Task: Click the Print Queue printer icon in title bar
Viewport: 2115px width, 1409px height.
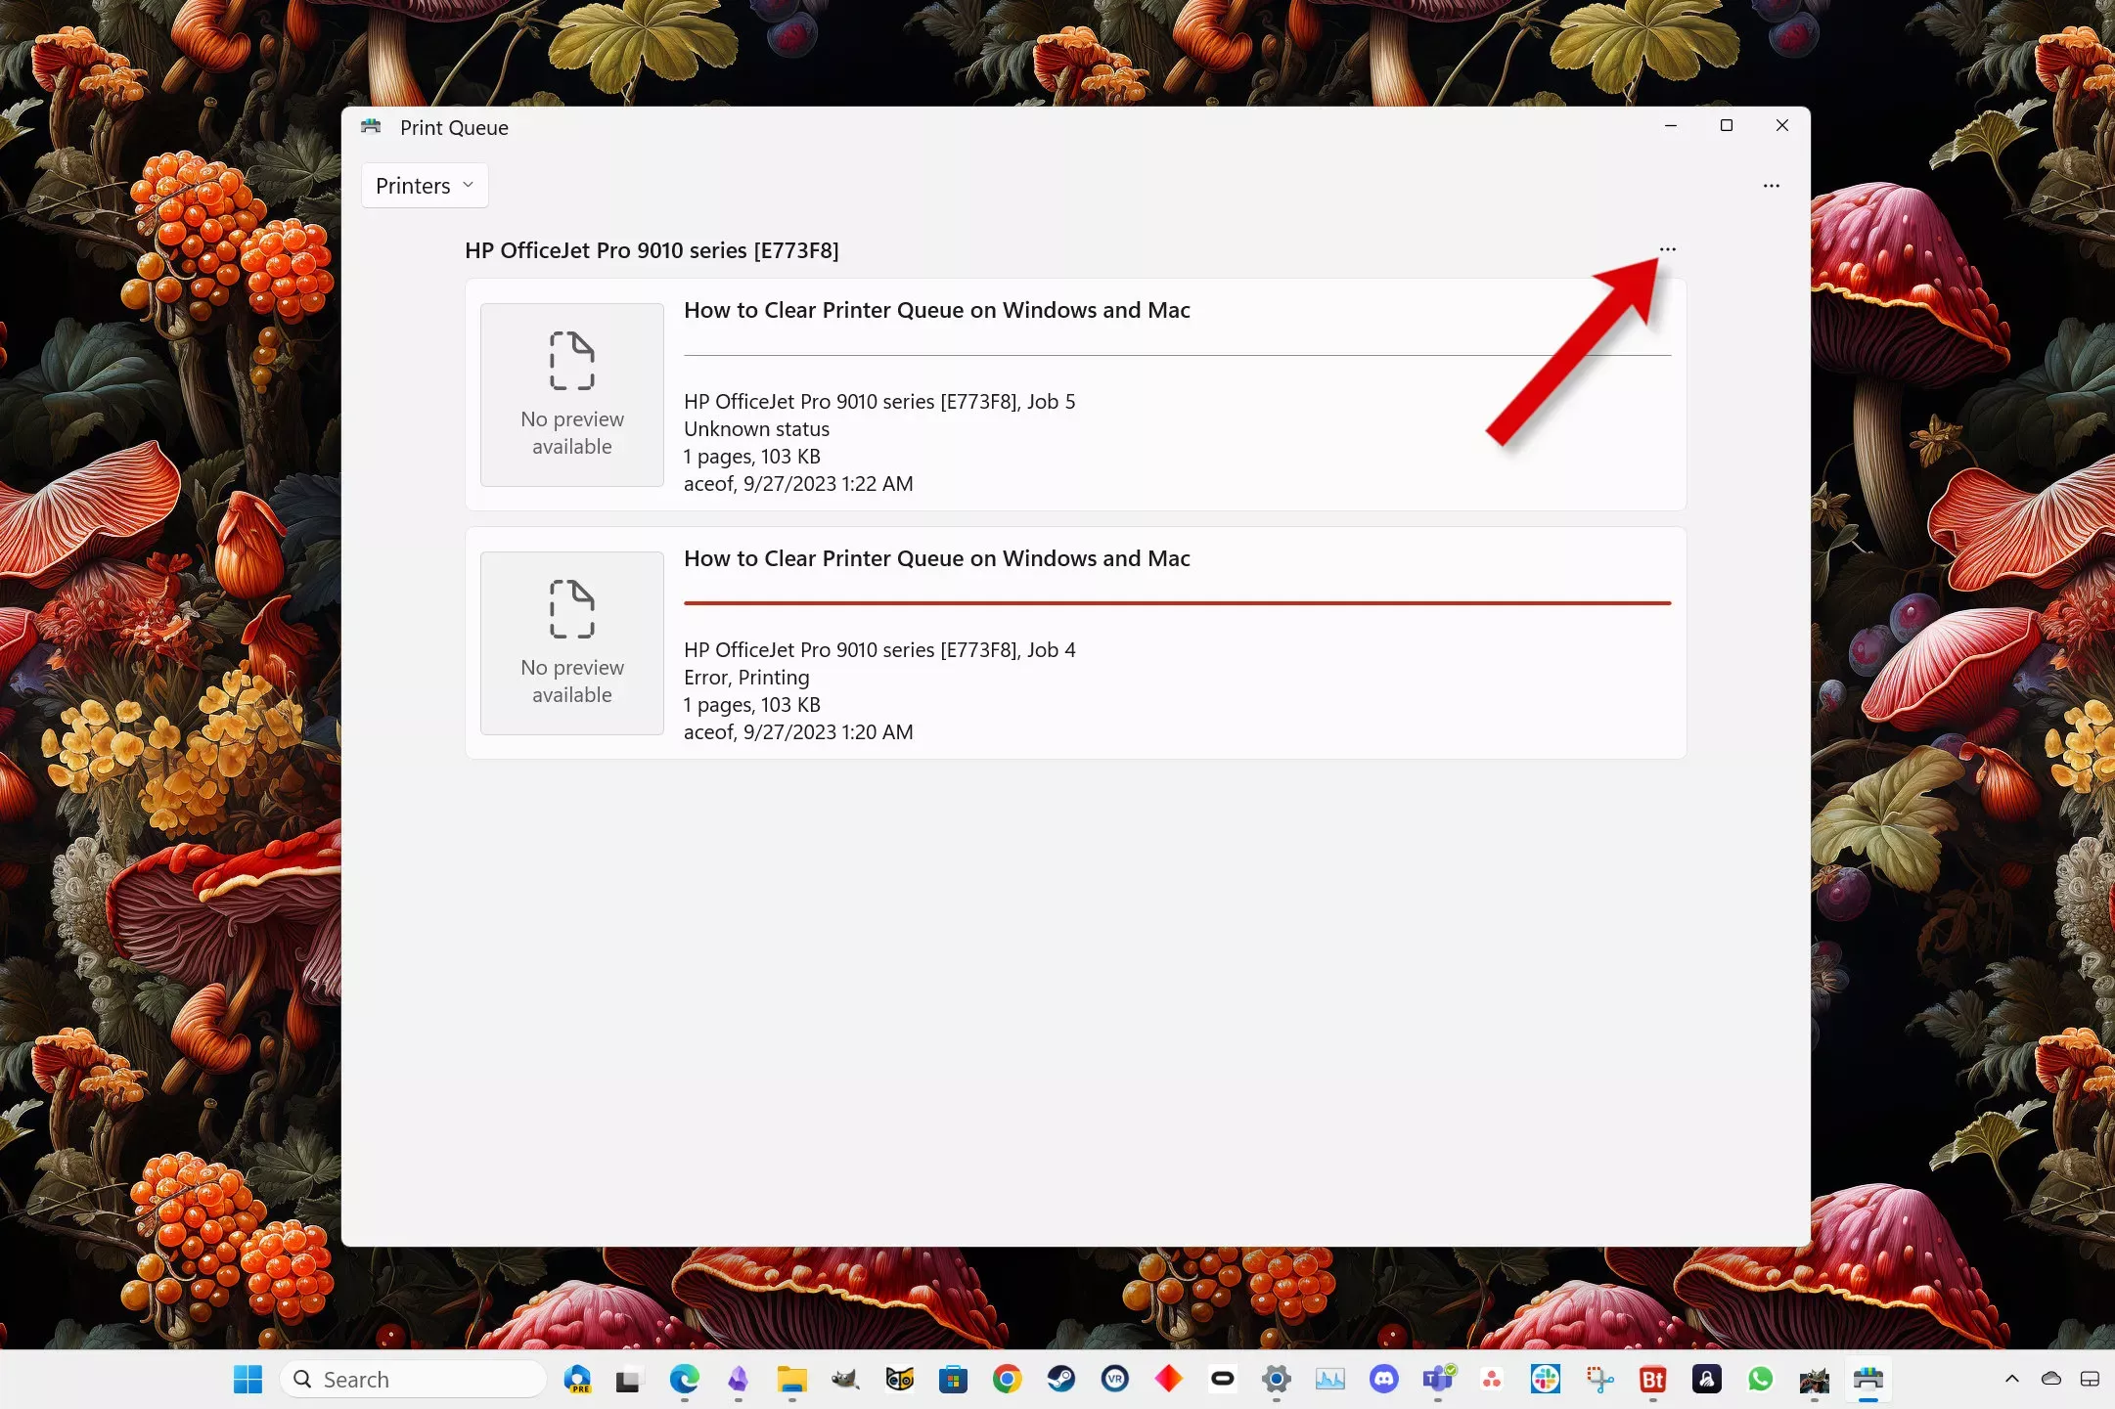Action: coord(371,127)
